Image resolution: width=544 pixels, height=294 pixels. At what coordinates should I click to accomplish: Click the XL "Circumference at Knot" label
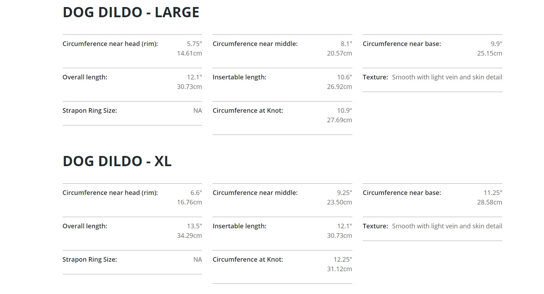[x=248, y=260]
